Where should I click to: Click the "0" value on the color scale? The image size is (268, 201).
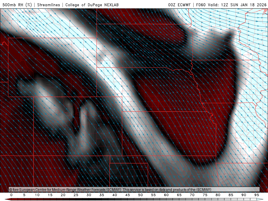pos(11,195)
